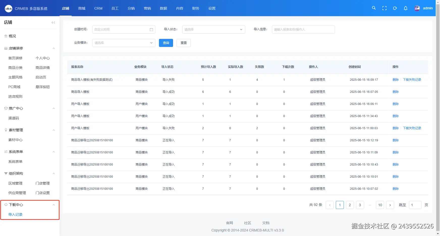This screenshot has width=440, height=236.
Task: Open the 导入状态 dropdown
Action: point(213,30)
